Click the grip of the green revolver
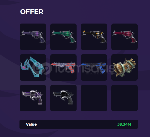 pyautogui.click(x=72, y=40)
